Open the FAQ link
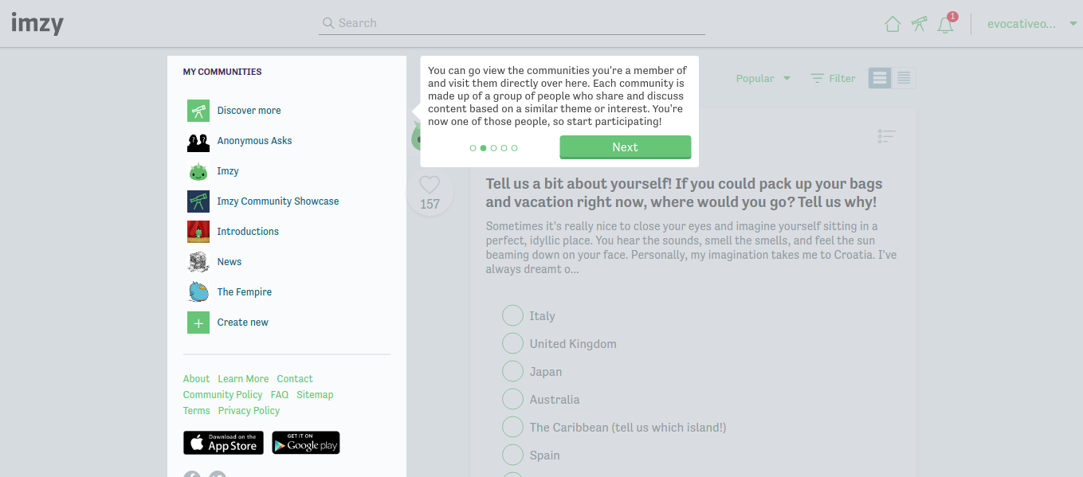1083x477 pixels. [280, 395]
